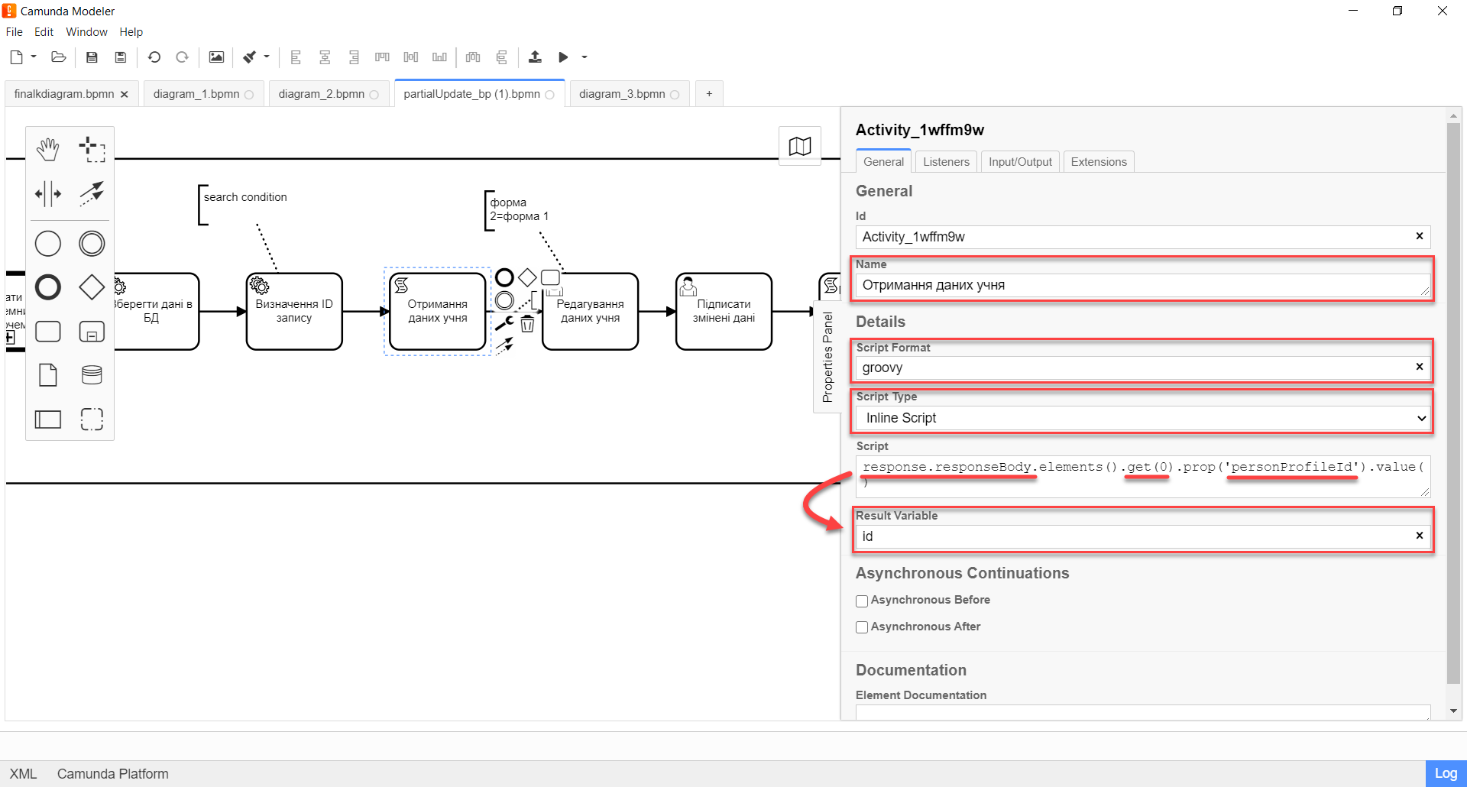1467x787 pixels.
Task: Append a gateway from context pad
Action: [527, 277]
